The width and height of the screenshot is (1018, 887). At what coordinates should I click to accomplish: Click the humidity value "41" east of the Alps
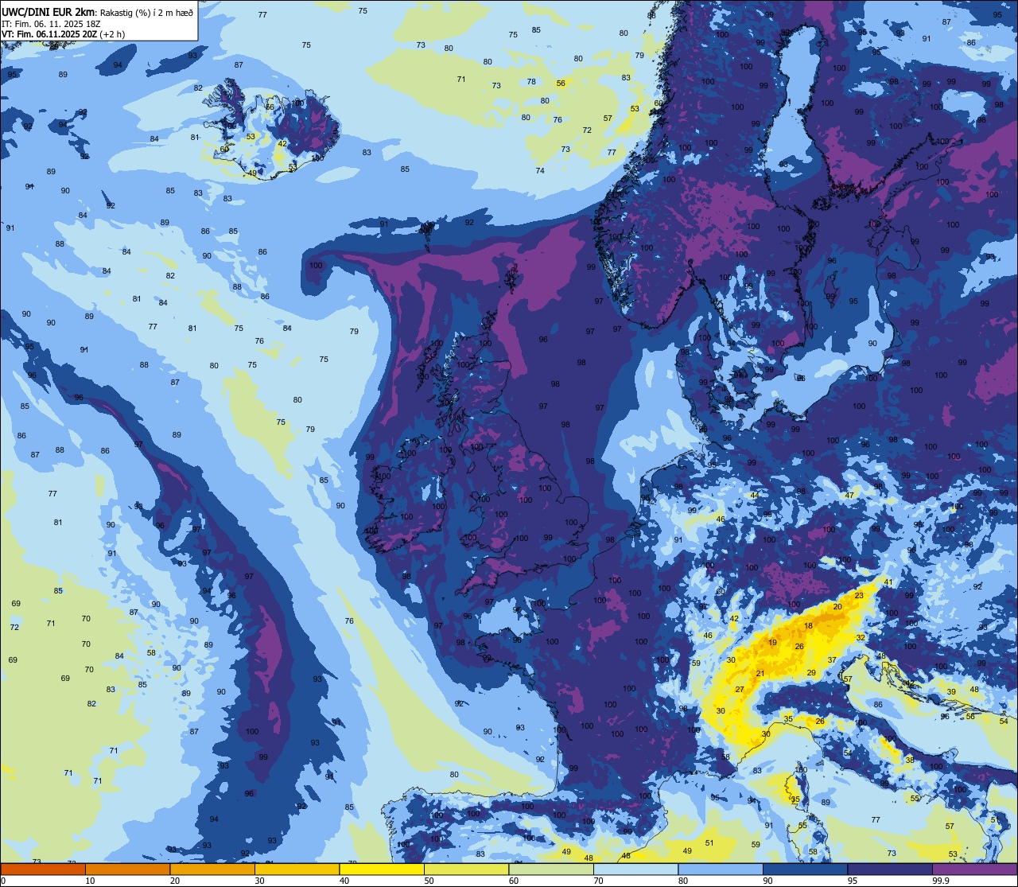(888, 582)
